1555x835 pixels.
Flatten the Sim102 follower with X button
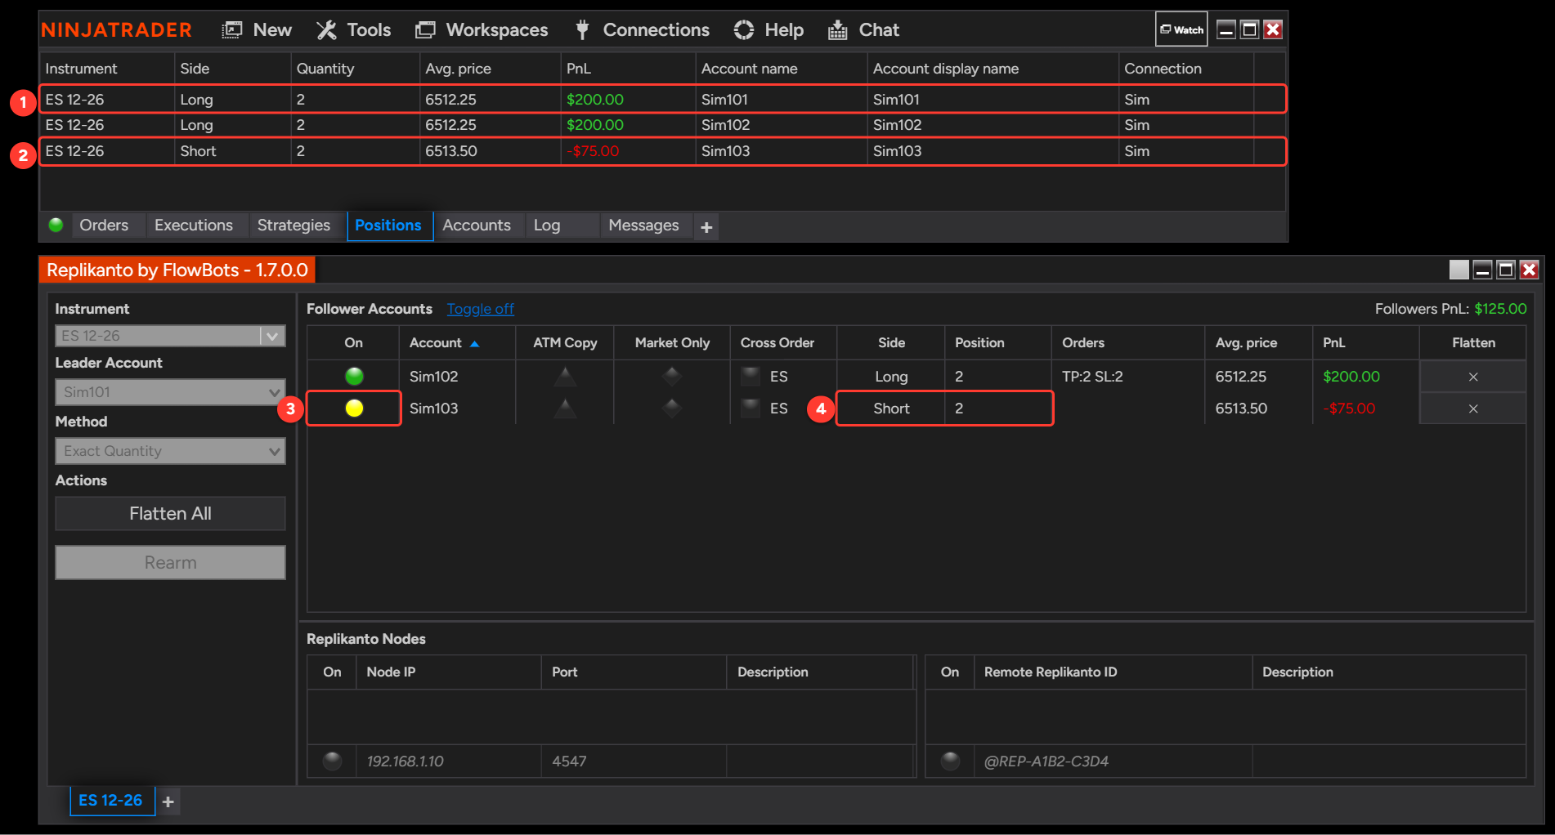pyautogui.click(x=1473, y=377)
